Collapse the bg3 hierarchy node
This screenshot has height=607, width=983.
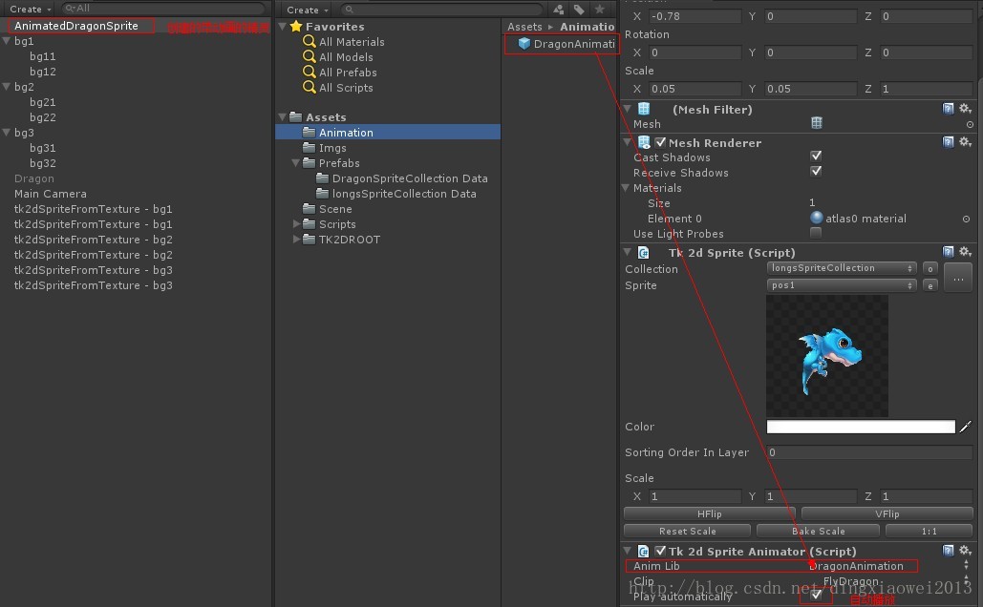pos(7,132)
